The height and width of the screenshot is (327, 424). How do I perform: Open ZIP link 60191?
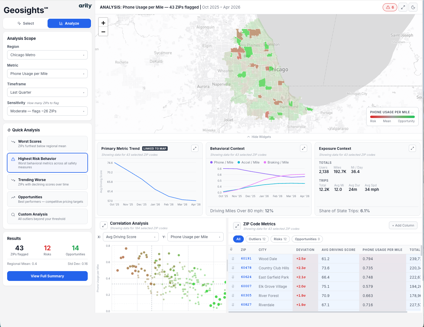[x=246, y=259]
